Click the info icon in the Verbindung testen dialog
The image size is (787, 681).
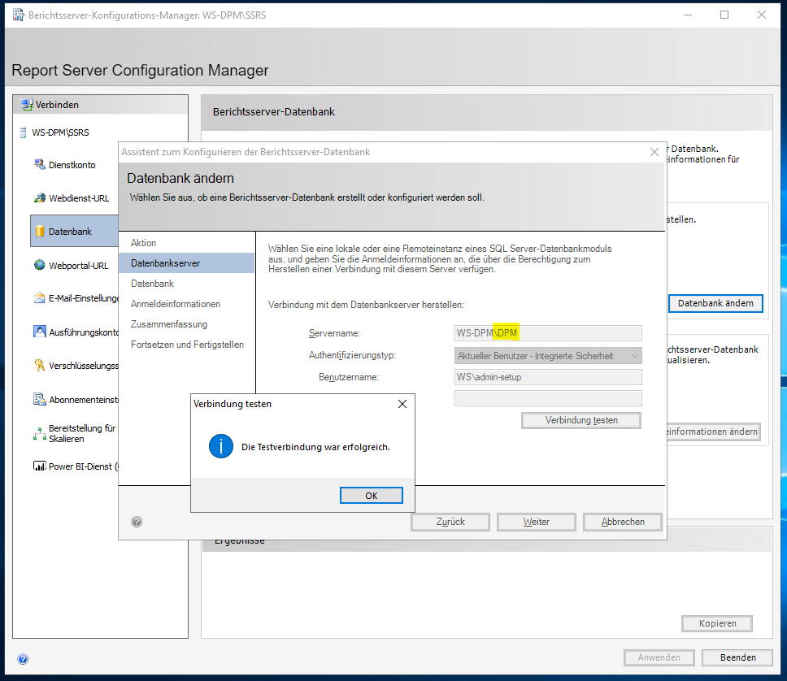click(221, 446)
